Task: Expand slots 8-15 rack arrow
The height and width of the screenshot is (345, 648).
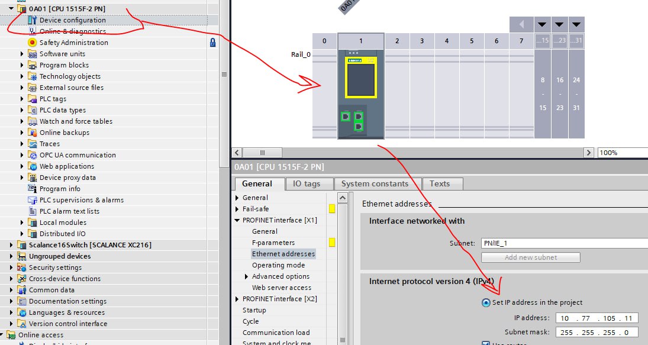Action: (x=542, y=24)
